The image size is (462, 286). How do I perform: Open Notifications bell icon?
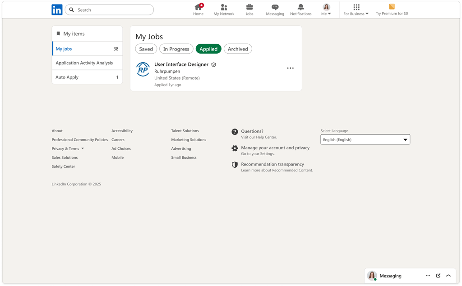[x=300, y=7]
